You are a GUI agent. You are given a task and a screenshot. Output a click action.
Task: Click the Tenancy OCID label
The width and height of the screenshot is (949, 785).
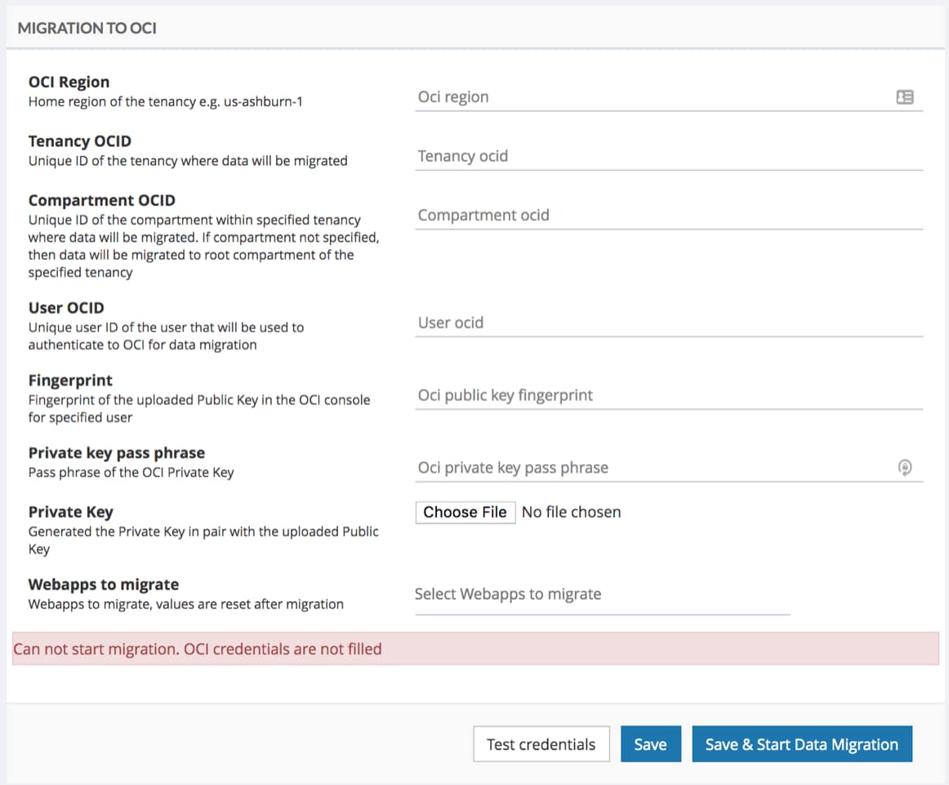click(x=79, y=141)
